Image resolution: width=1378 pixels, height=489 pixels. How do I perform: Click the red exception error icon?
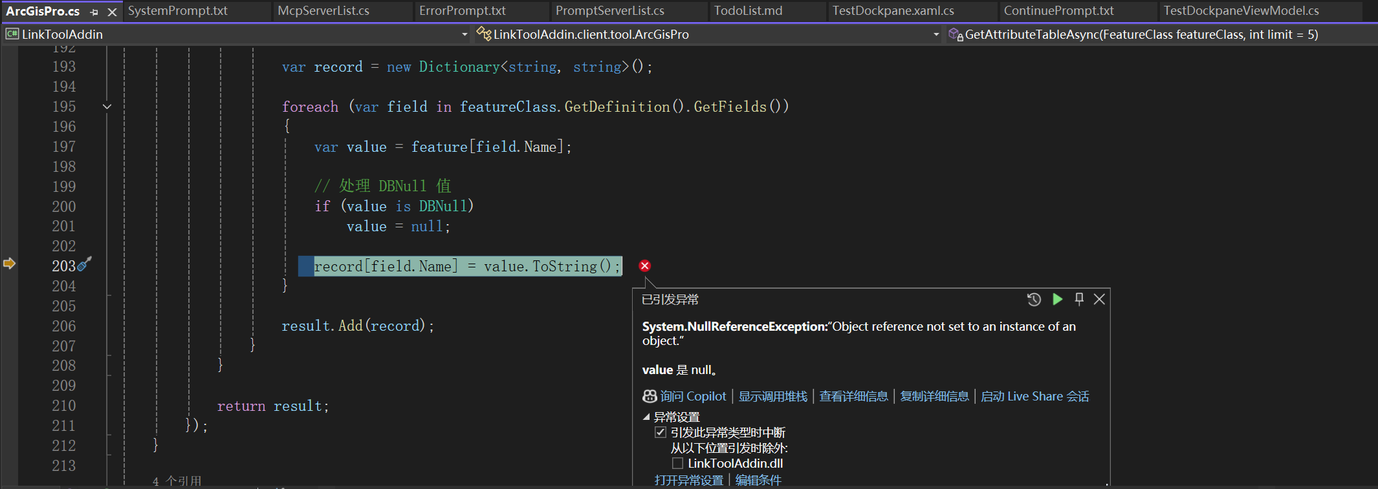pos(644,266)
